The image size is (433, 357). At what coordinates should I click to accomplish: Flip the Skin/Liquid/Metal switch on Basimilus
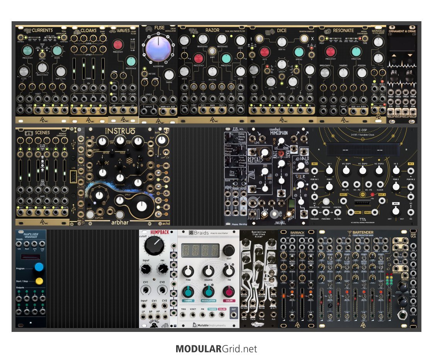(x=272, y=273)
